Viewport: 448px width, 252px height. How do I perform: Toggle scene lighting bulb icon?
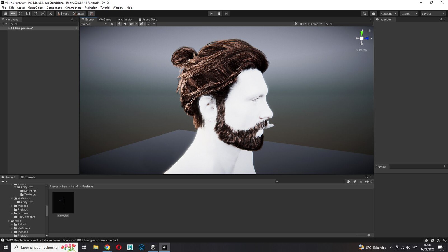point(119,24)
